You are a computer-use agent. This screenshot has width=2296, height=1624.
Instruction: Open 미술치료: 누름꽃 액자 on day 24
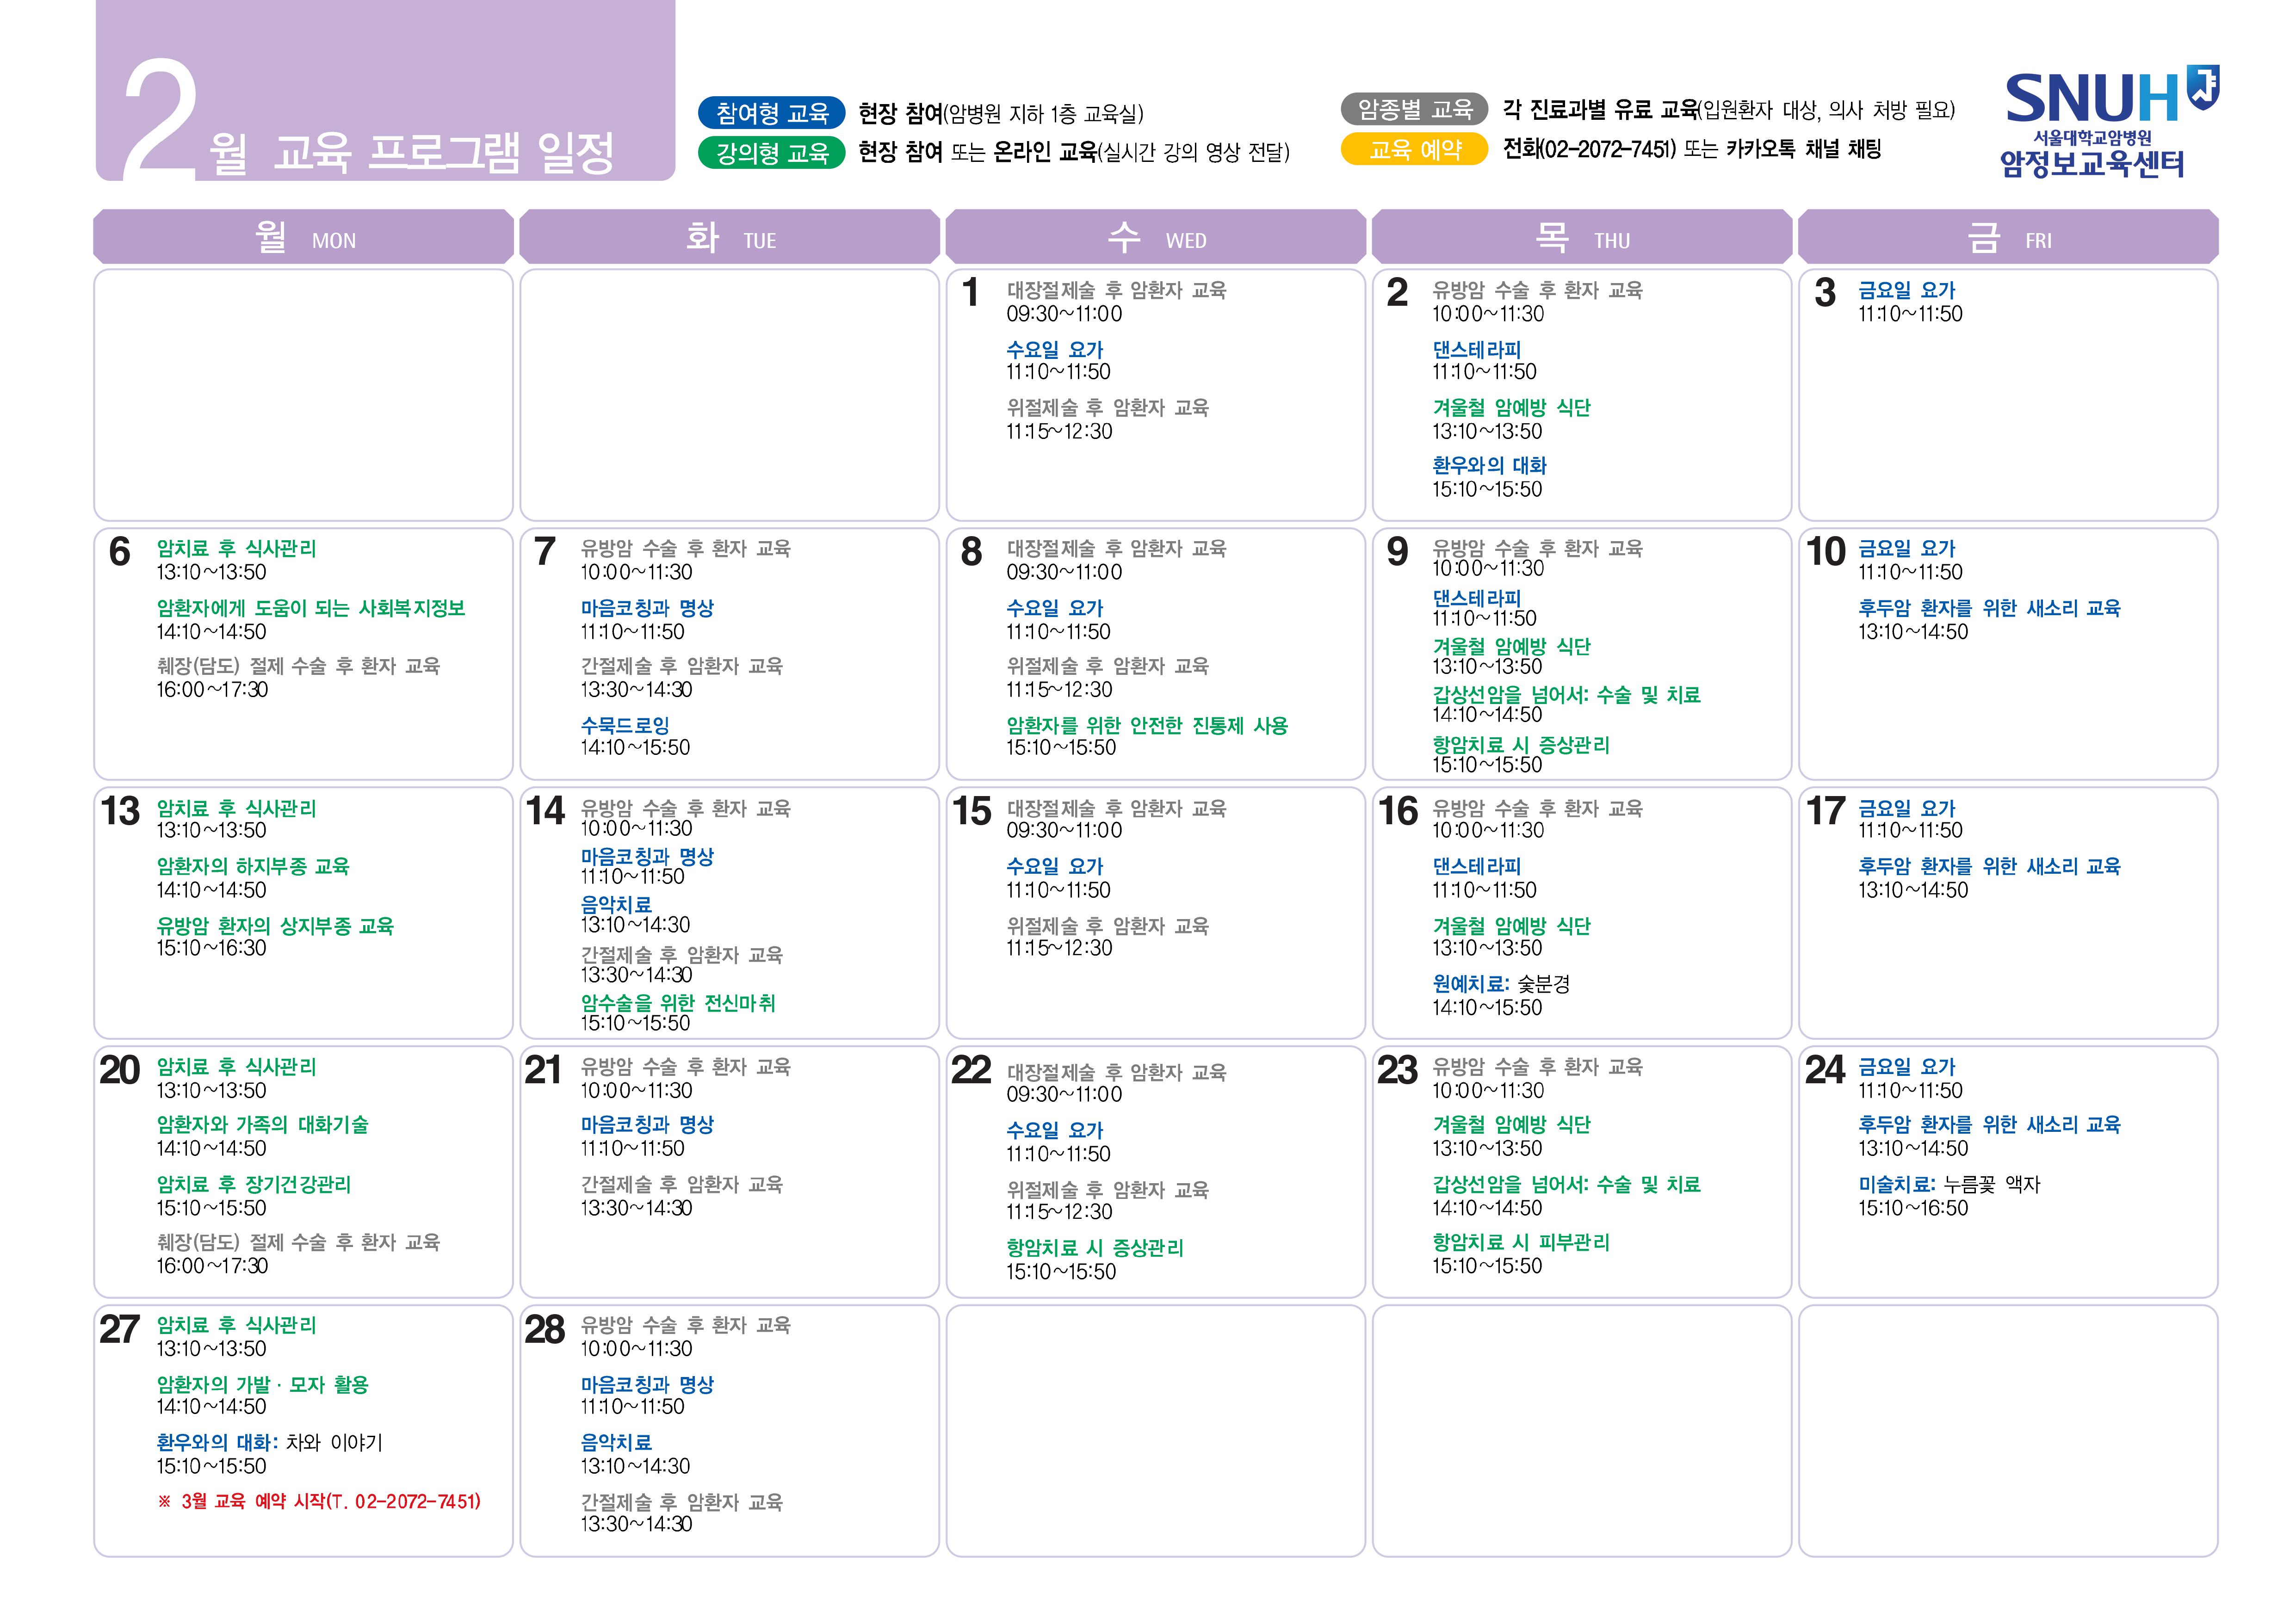click(1949, 1184)
